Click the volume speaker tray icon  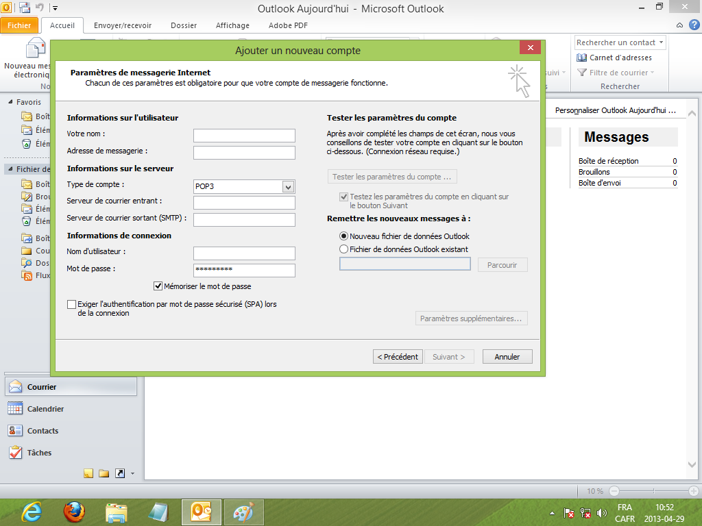[602, 513]
